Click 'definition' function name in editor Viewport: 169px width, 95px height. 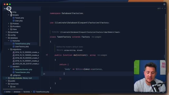(79, 55)
